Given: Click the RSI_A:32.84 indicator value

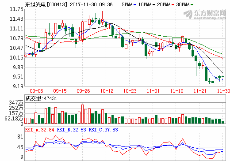Looking at the screenshot, I should pyautogui.click(x=39, y=130).
